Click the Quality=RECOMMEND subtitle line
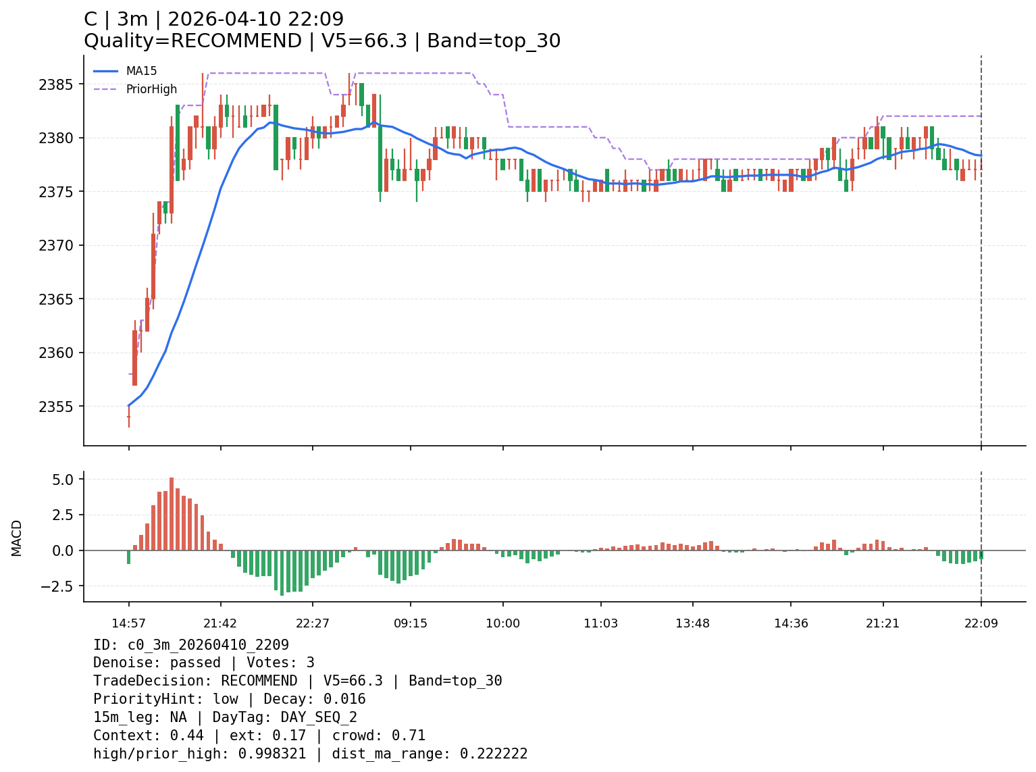1036x772 pixels. pos(321,41)
